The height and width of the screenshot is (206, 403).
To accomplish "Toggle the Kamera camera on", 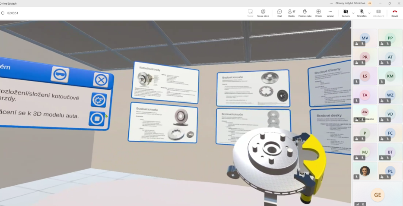I will (x=346, y=13).
